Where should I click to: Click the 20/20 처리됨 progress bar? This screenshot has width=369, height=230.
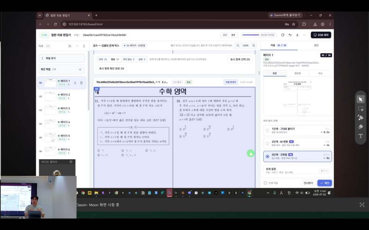[259, 35]
